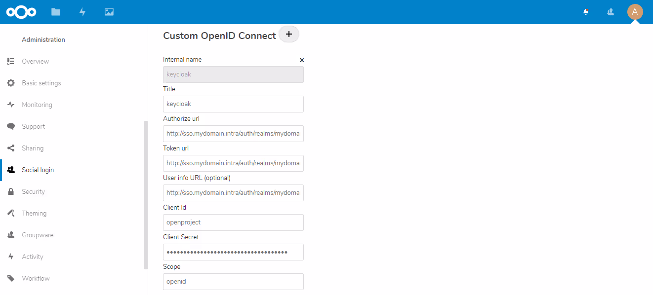Click the sidebar vertical scrollbar
653x295 pixels.
[145, 195]
